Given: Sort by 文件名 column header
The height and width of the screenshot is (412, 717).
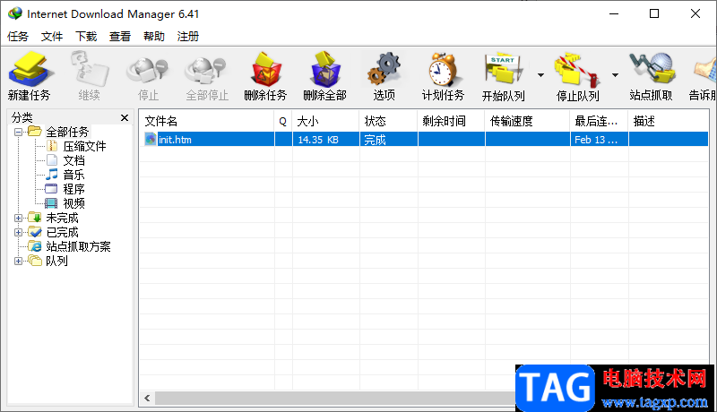Looking at the screenshot, I should point(207,121).
